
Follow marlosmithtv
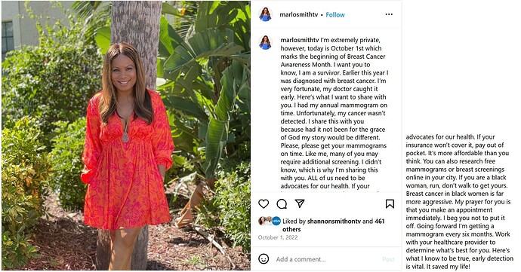point(335,14)
